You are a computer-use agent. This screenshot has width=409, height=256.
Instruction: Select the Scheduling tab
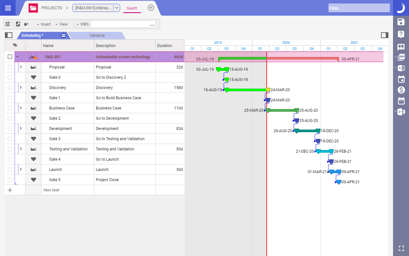(x=32, y=36)
